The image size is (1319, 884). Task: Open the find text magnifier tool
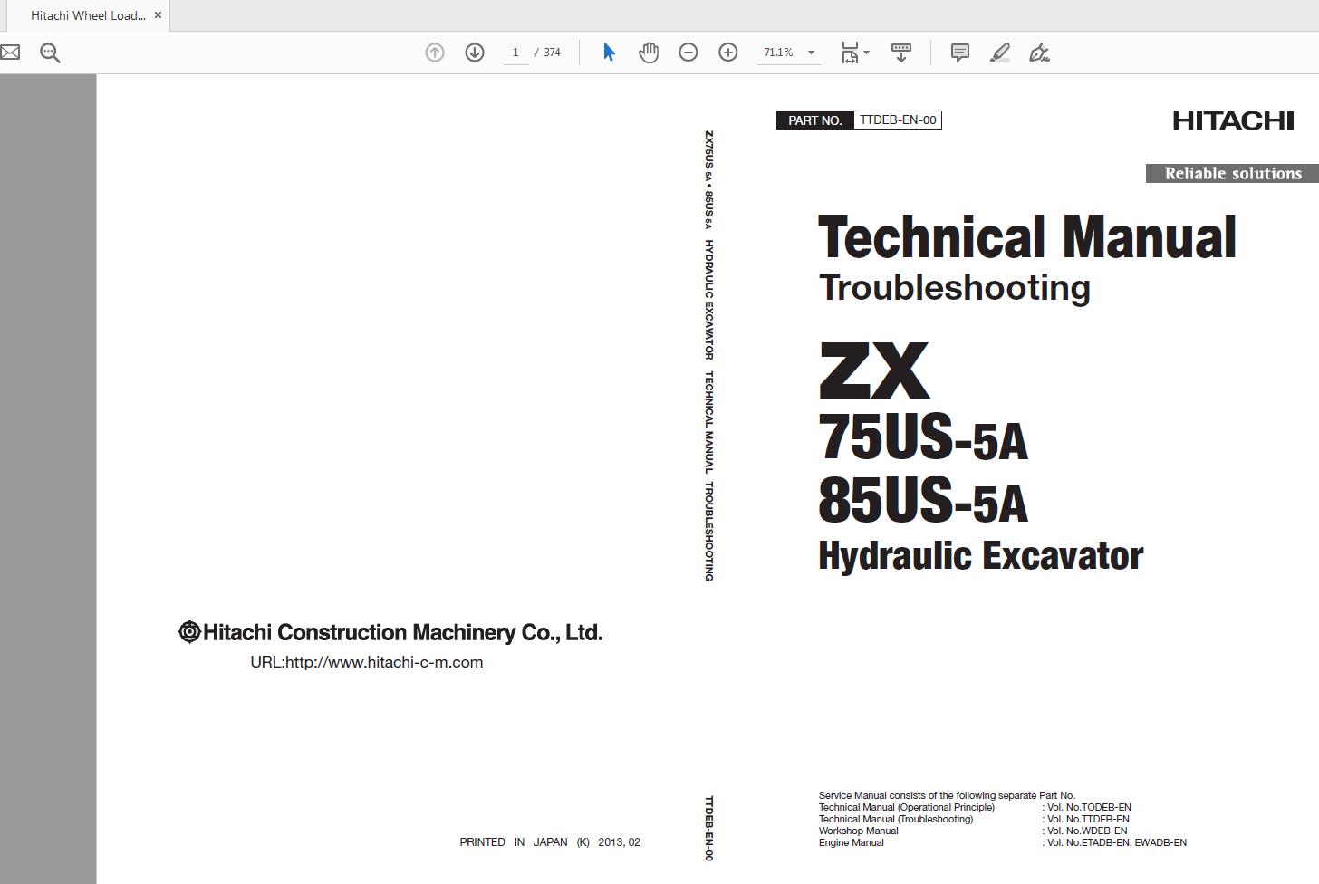tap(51, 53)
